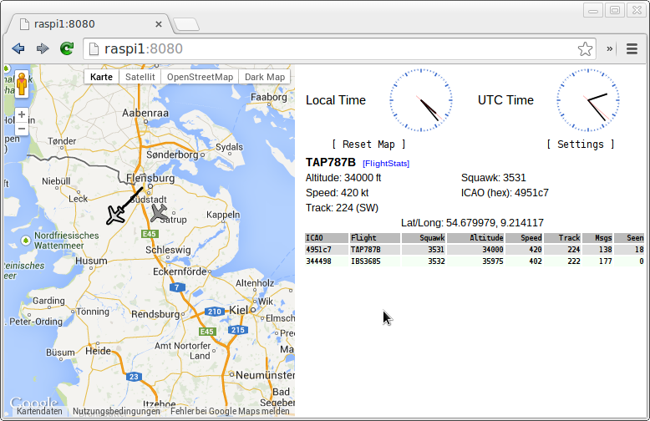Screen dimensions: 650x421
Task: Click the Kiel city label on the map
Action: 238,310
